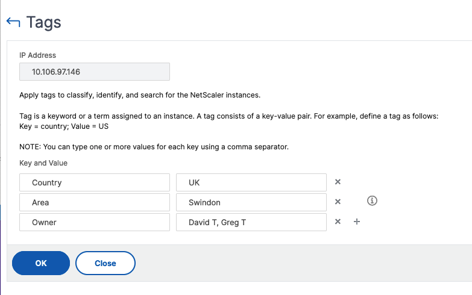
Task: Open the info tooltip next to Swindon row
Action: [372, 200]
